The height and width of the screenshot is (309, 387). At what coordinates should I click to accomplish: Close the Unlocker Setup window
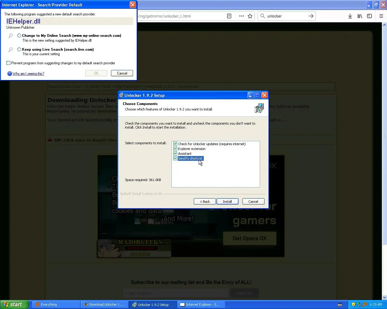pos(265,95)
